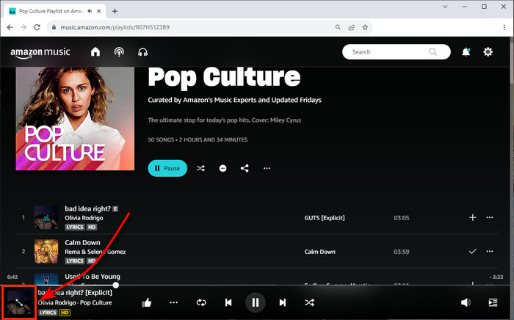The image size is (514, 320).
Task: Open the podcasts broadcast icon
Action: click(x=119, y=52)
